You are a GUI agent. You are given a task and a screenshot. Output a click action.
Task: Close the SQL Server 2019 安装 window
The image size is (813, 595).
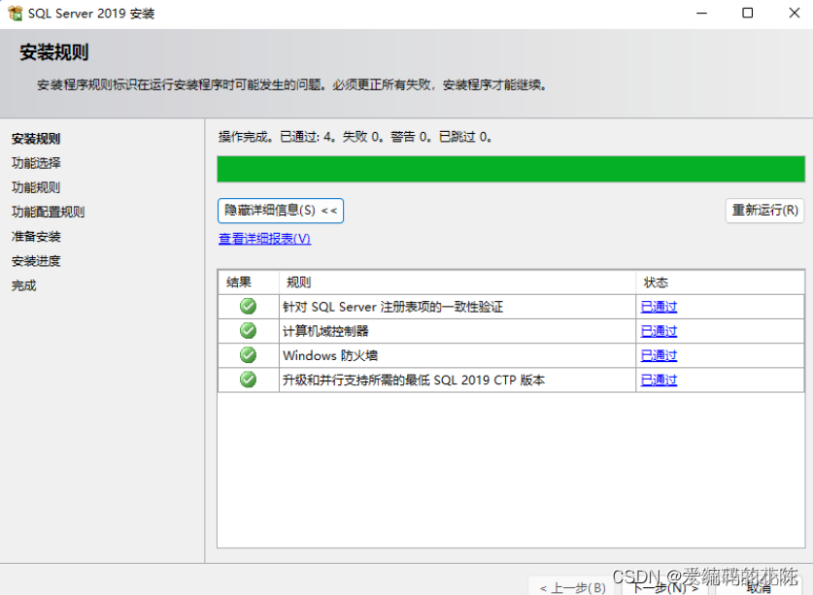(795, 13)
